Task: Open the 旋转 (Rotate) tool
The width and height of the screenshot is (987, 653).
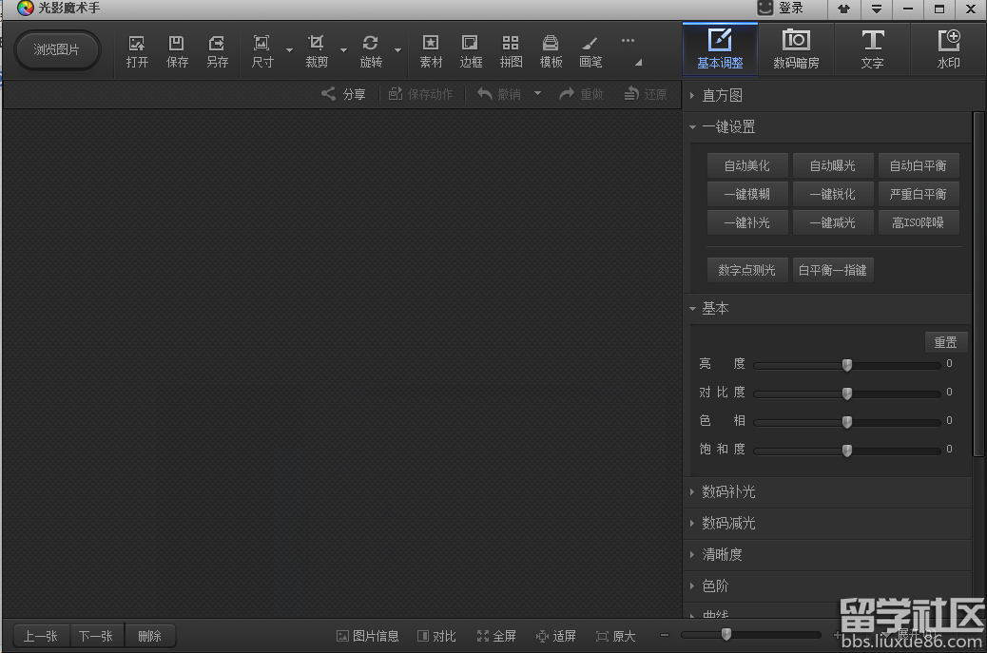Action: tap(371, 50)
